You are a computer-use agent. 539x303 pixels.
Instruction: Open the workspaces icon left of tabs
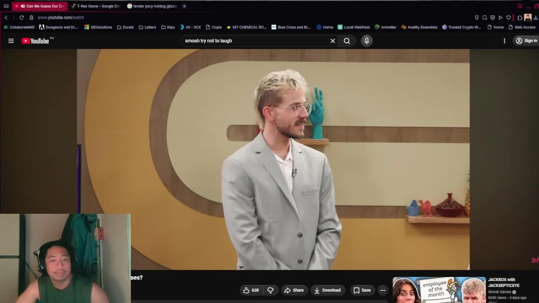[6, 6]
